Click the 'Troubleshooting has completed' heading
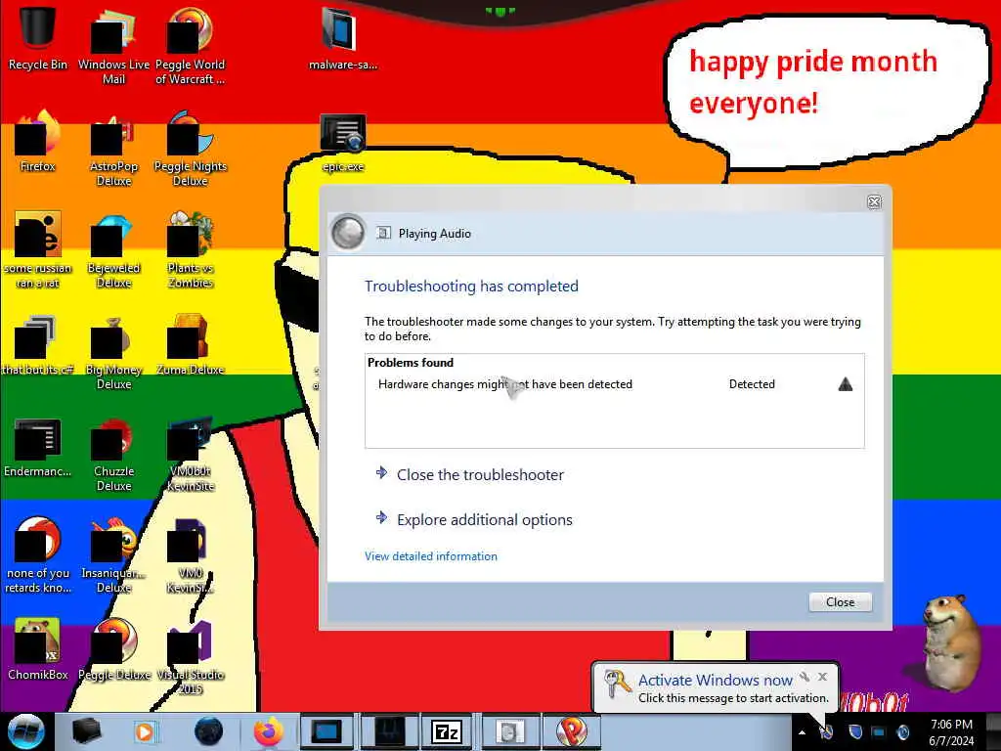This screenshot has height=751, width=1001. click(471, 287)
